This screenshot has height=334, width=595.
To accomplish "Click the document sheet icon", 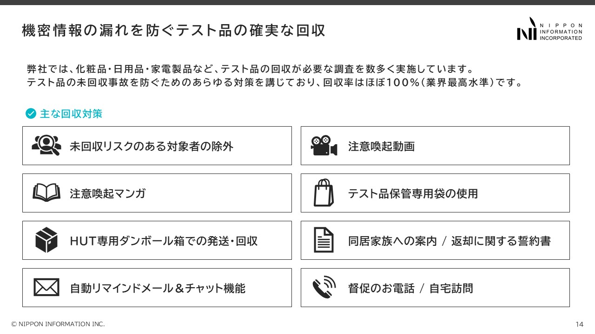I will (324, 240).
